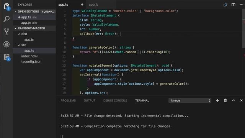This screenshot has height=138, width=245.
Task: Click 'IMutateElement' in the interface declaration
Action: [103, 15]
